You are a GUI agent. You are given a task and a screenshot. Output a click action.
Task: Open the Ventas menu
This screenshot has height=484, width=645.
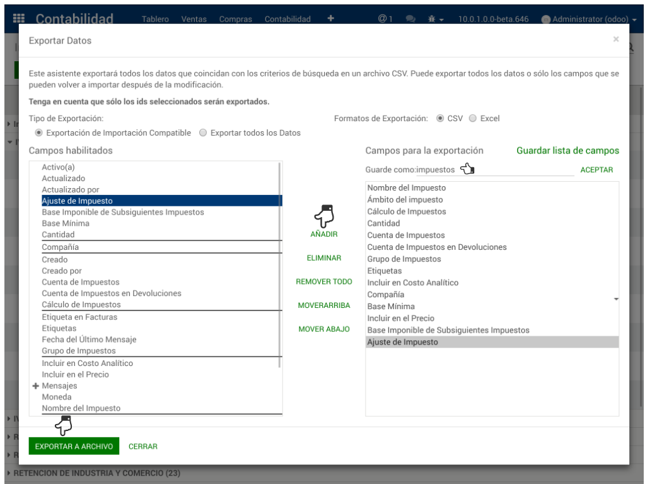(194, 20)
